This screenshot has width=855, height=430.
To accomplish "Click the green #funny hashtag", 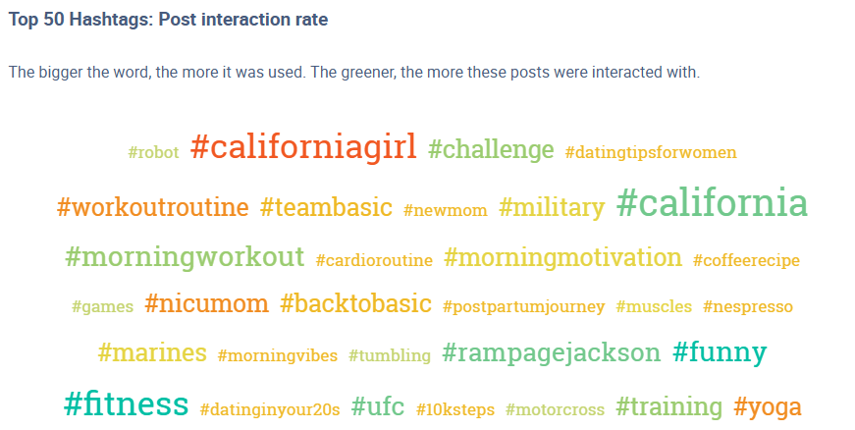I will coord(720,352).
